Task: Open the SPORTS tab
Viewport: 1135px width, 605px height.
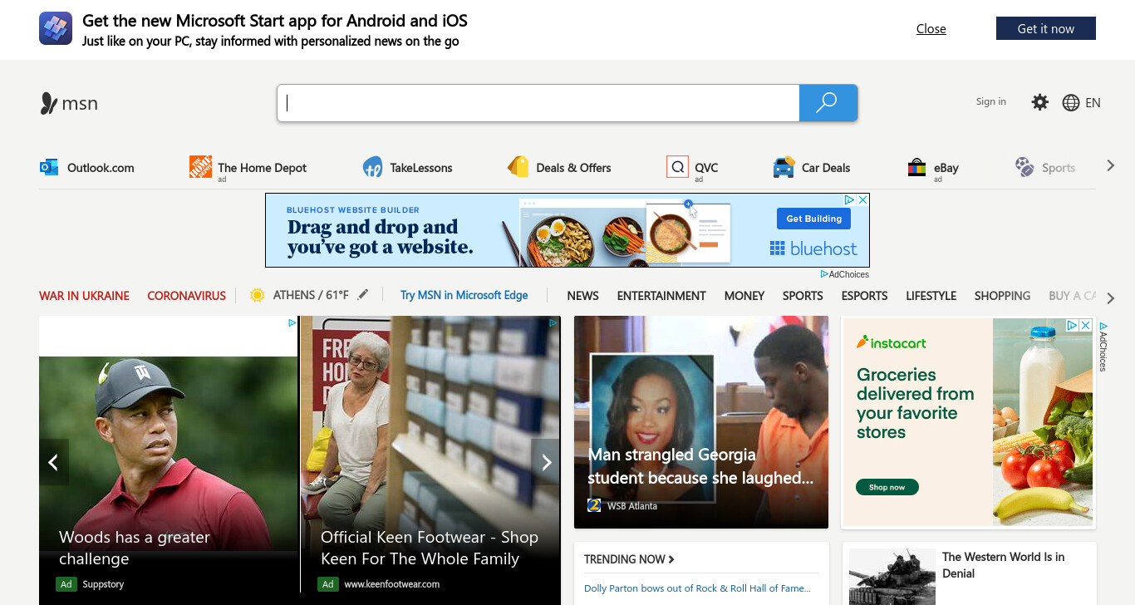Action: coord(803,296)
